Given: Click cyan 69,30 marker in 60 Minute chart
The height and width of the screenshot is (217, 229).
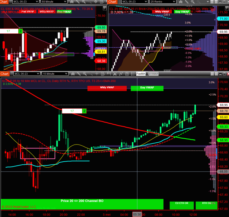Looking at the screenshot, I should pos(101,41).
